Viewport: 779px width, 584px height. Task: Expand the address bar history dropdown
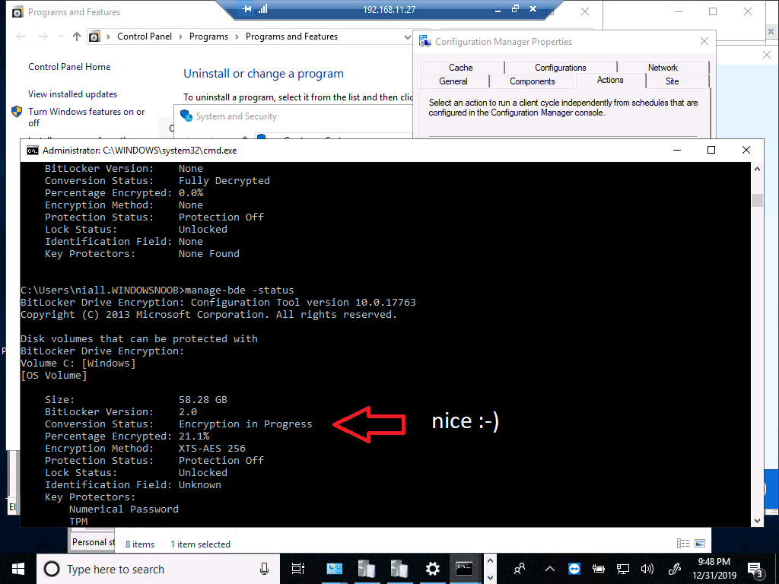(408, 36)
